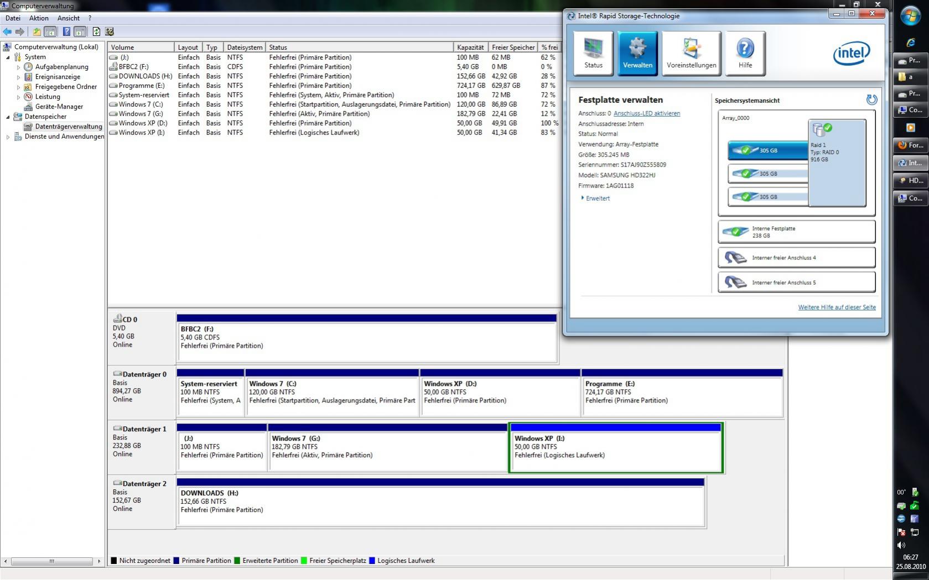Open the Ansicht menu
The width and height of the screenshot is (929, 580).
[x=69, y=18]
